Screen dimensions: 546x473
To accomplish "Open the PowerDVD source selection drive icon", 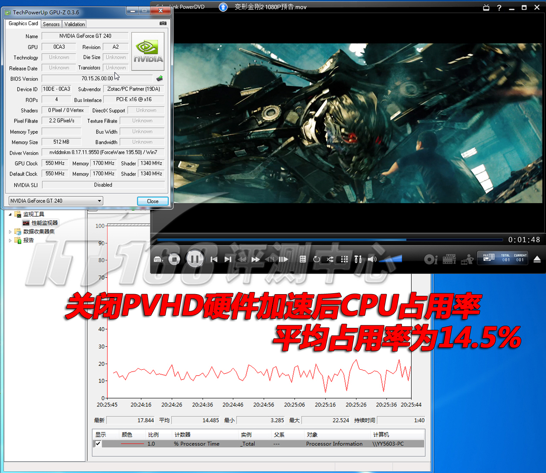I will (x=158, y=259).
